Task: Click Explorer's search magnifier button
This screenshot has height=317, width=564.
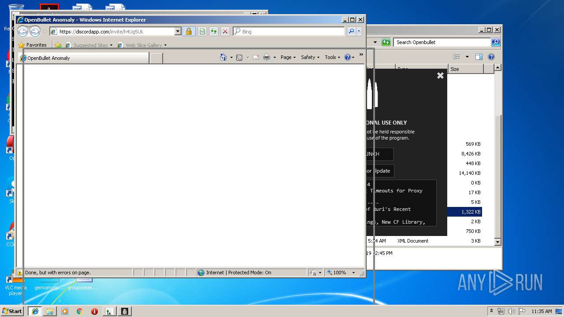Action: tap(495, 42)
